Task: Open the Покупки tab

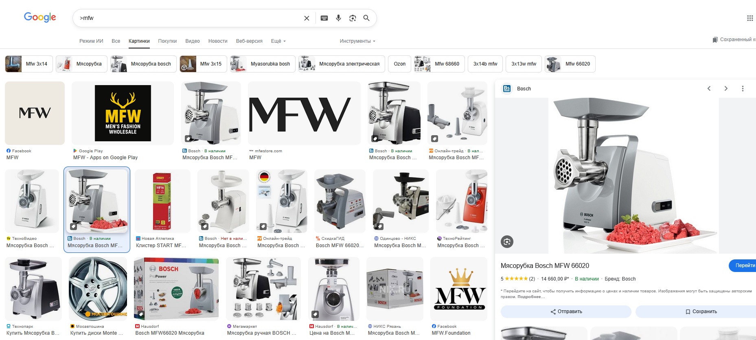Action: click(x=167, y=41)
